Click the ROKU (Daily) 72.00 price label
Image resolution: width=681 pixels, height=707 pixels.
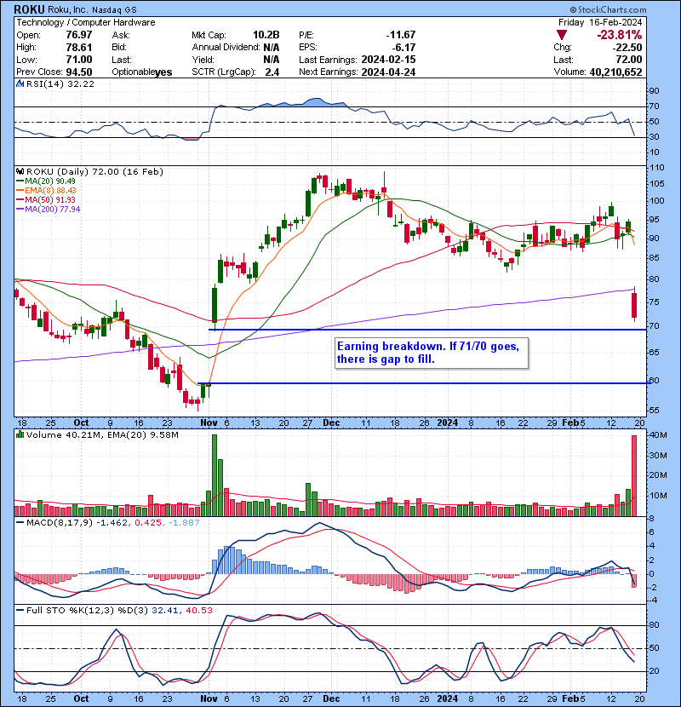click(94, 172)
